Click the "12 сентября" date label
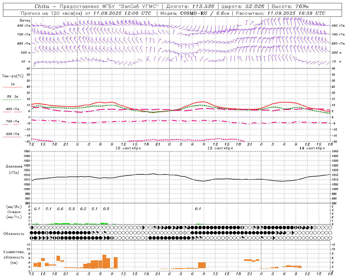Screen dimensions: 346x276 (x=128, y=148)
